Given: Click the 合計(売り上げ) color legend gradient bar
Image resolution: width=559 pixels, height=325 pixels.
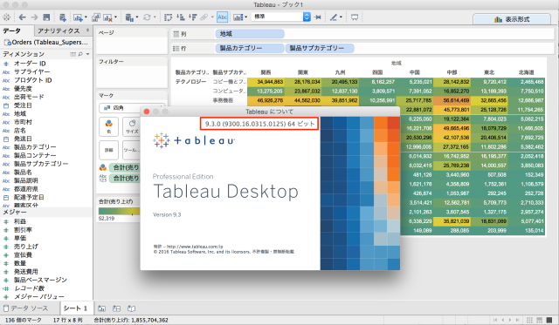Looking at the screenshot, I should (119, 211).
